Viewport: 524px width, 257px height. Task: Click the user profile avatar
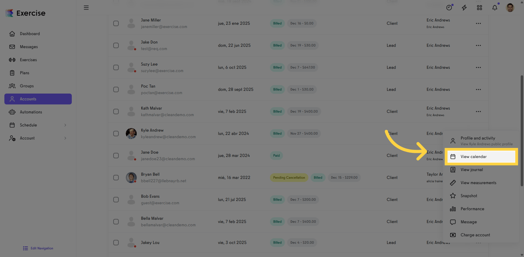[510, 8]
